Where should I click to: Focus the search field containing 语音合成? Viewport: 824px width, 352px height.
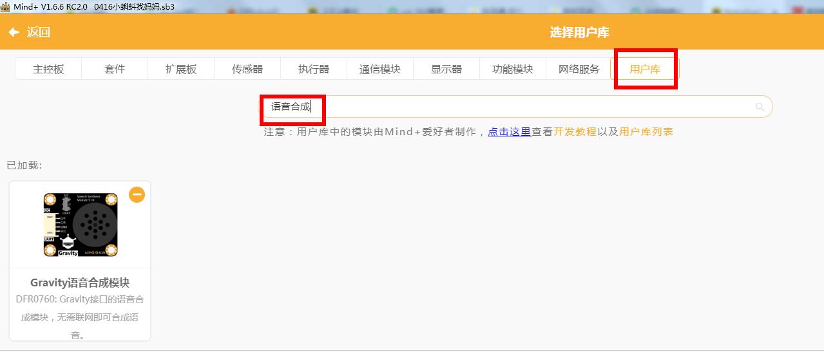(x=515, y=107)
